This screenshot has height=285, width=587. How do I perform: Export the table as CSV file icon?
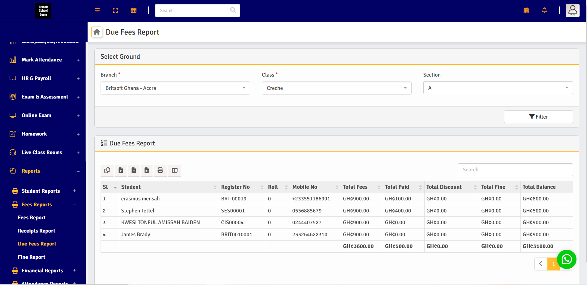point(134,170)
